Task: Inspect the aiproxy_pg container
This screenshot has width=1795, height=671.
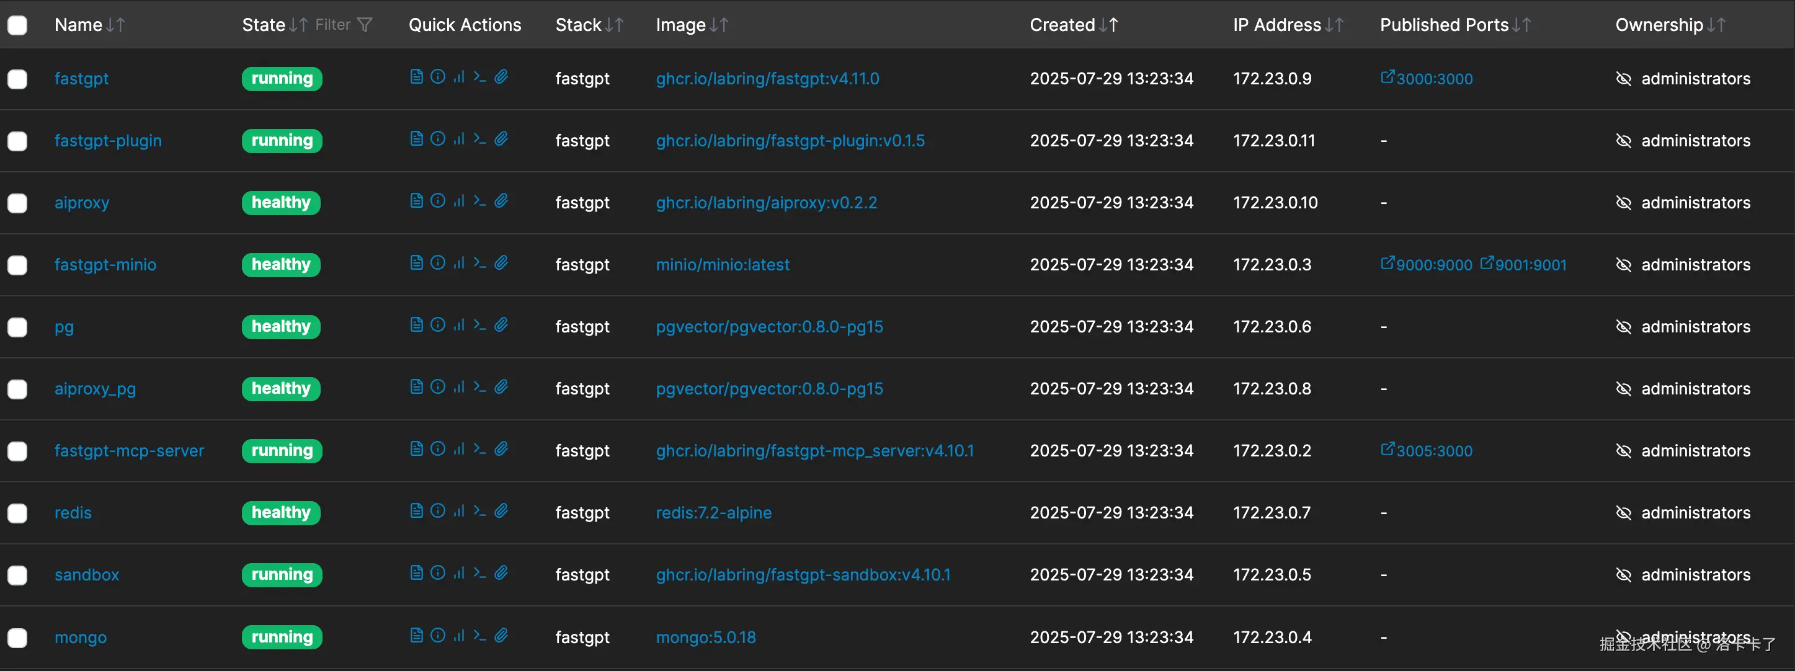Action: pos(438,387)
